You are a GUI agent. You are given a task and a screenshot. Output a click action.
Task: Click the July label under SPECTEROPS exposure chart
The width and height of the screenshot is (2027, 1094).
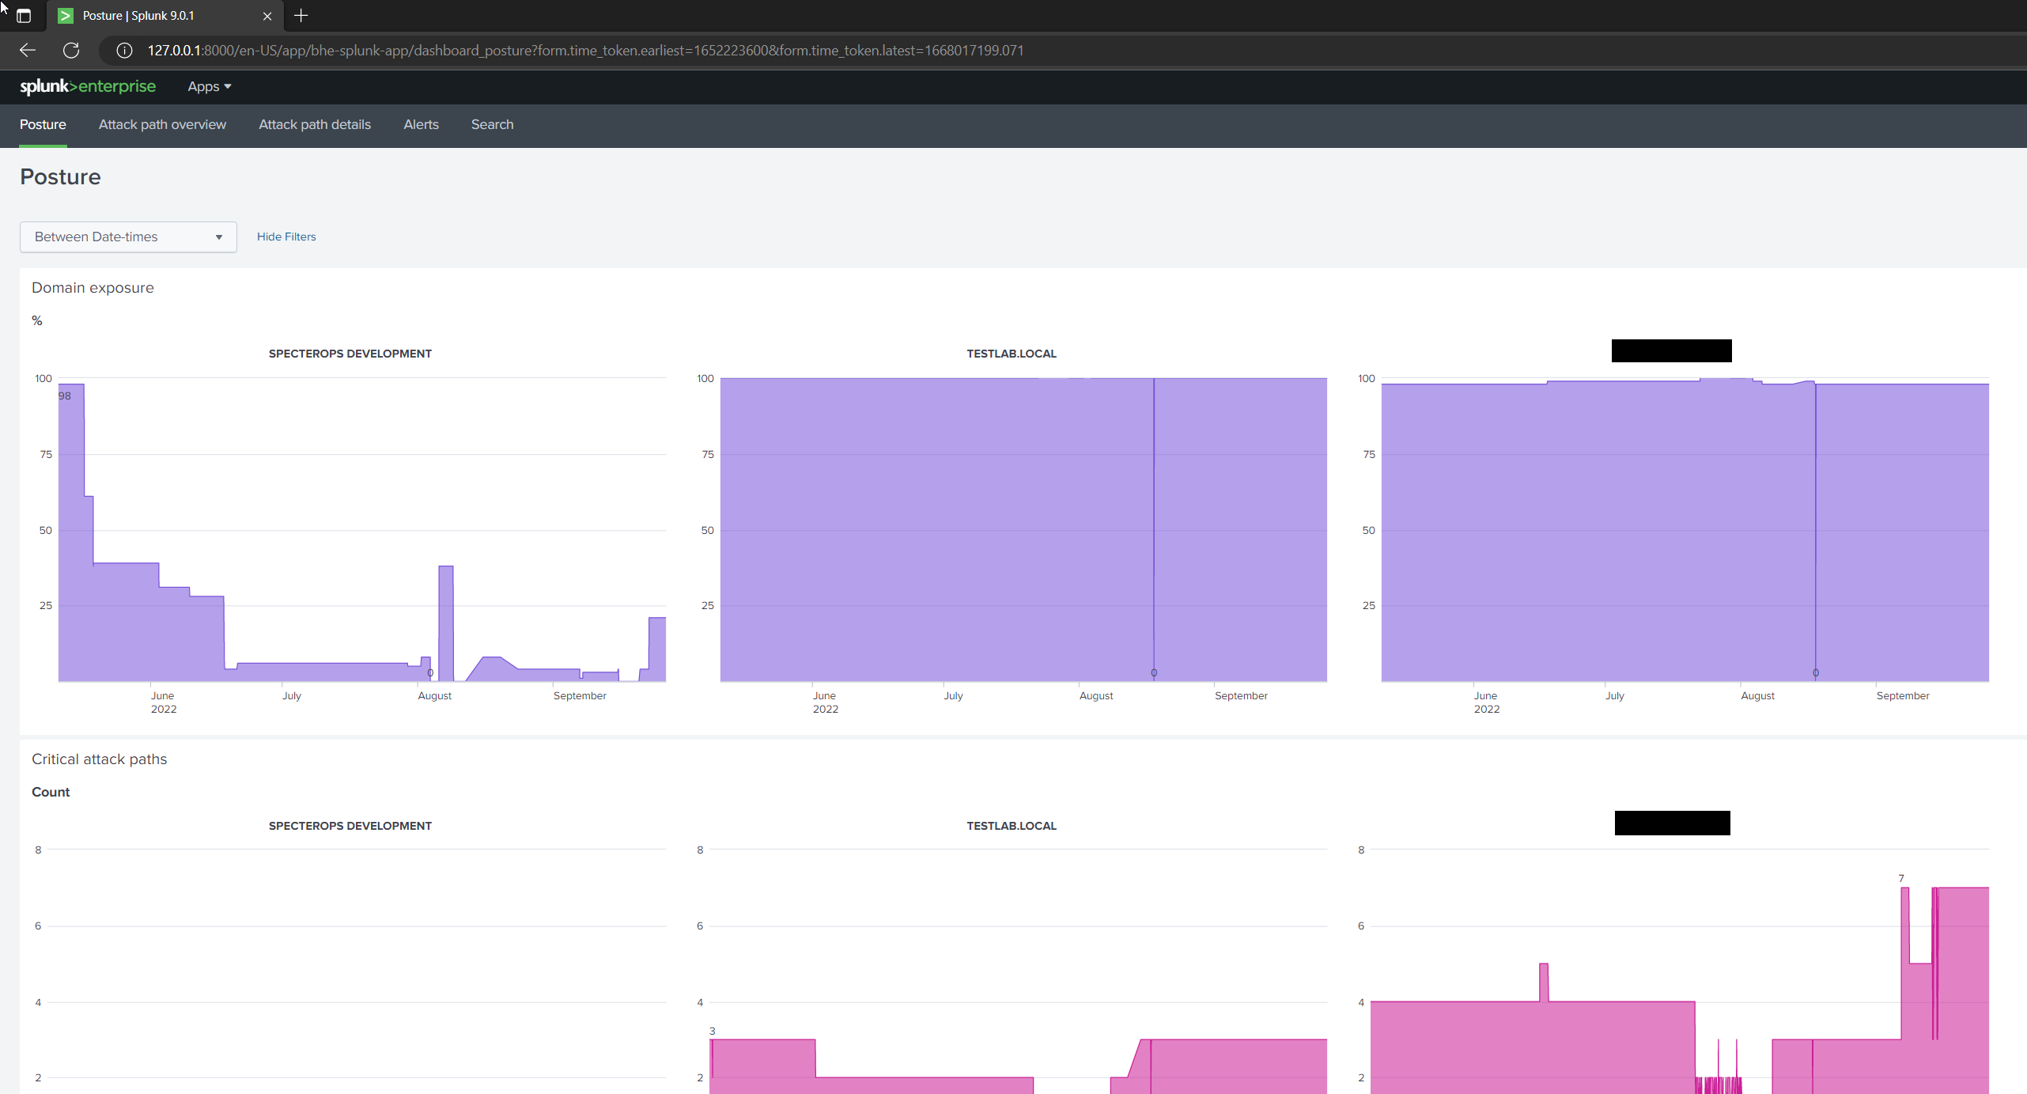click(x=292, y=695)
